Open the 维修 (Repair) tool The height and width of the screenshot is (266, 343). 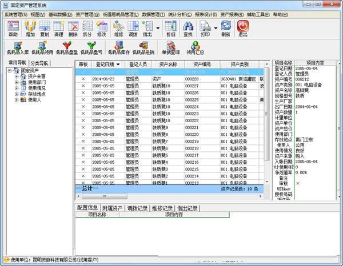click(118, 28)
